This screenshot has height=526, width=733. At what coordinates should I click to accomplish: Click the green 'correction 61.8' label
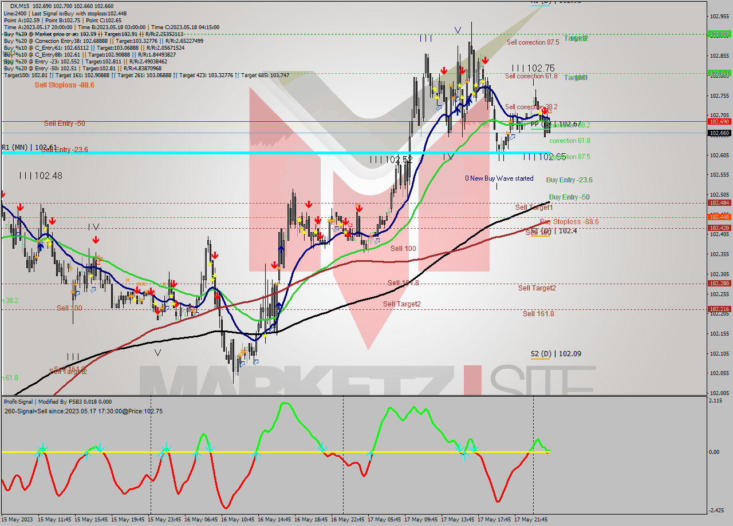pos(569,140)
